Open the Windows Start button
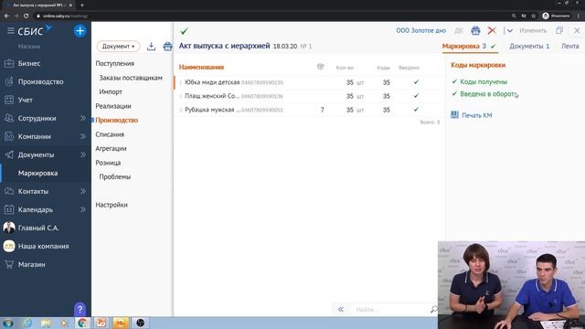Screen dimensions: 585x329 pos(8,323)
